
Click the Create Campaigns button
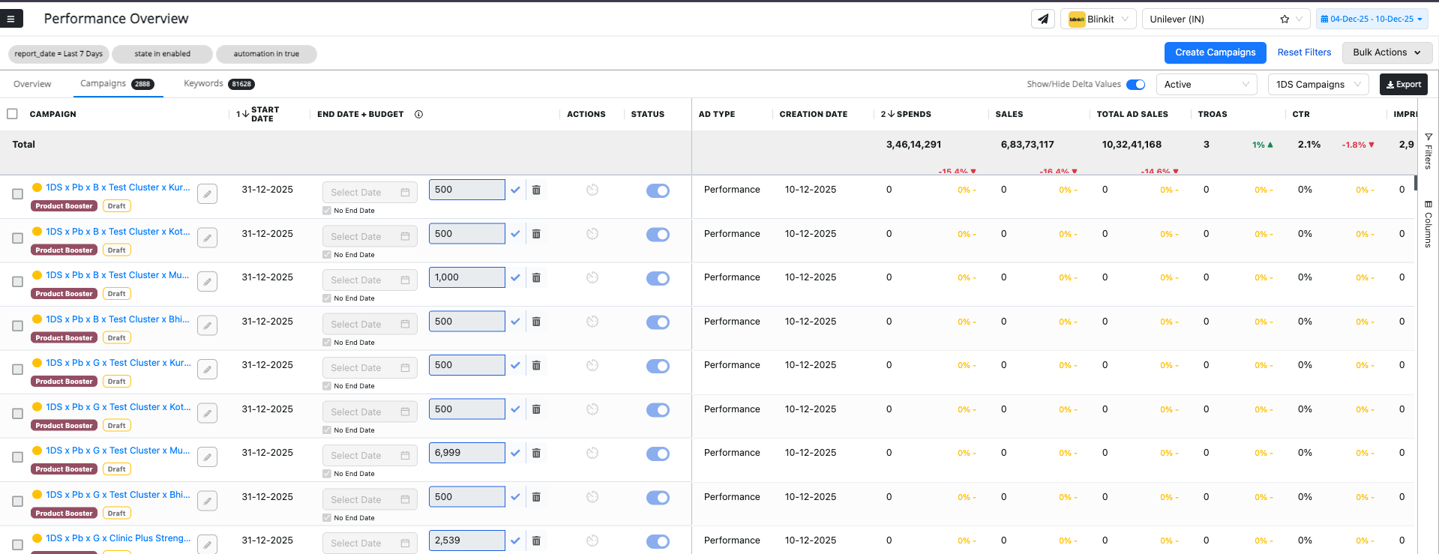[1215, 52]
